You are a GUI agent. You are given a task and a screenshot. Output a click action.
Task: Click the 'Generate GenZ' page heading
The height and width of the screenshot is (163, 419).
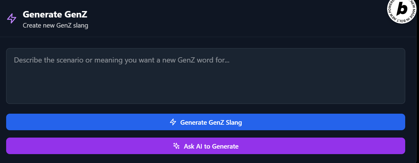pyautogui.click(x=55, y=14)
